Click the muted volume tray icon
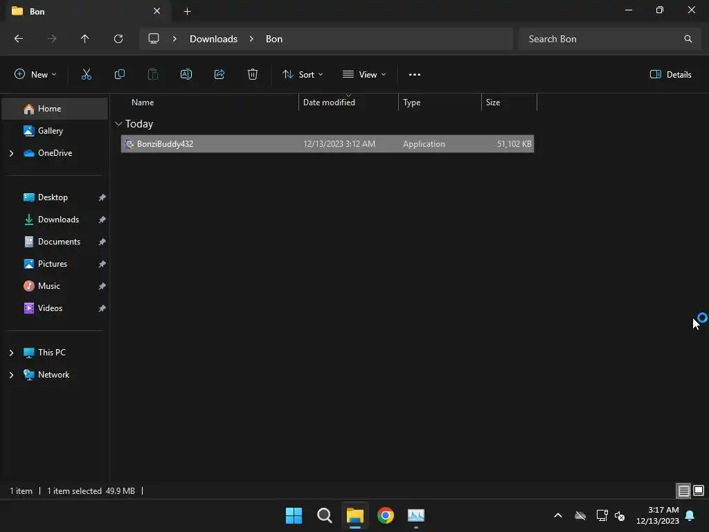Image resolution: width=709 pixels, height=532 pixels. coord(620,515)
